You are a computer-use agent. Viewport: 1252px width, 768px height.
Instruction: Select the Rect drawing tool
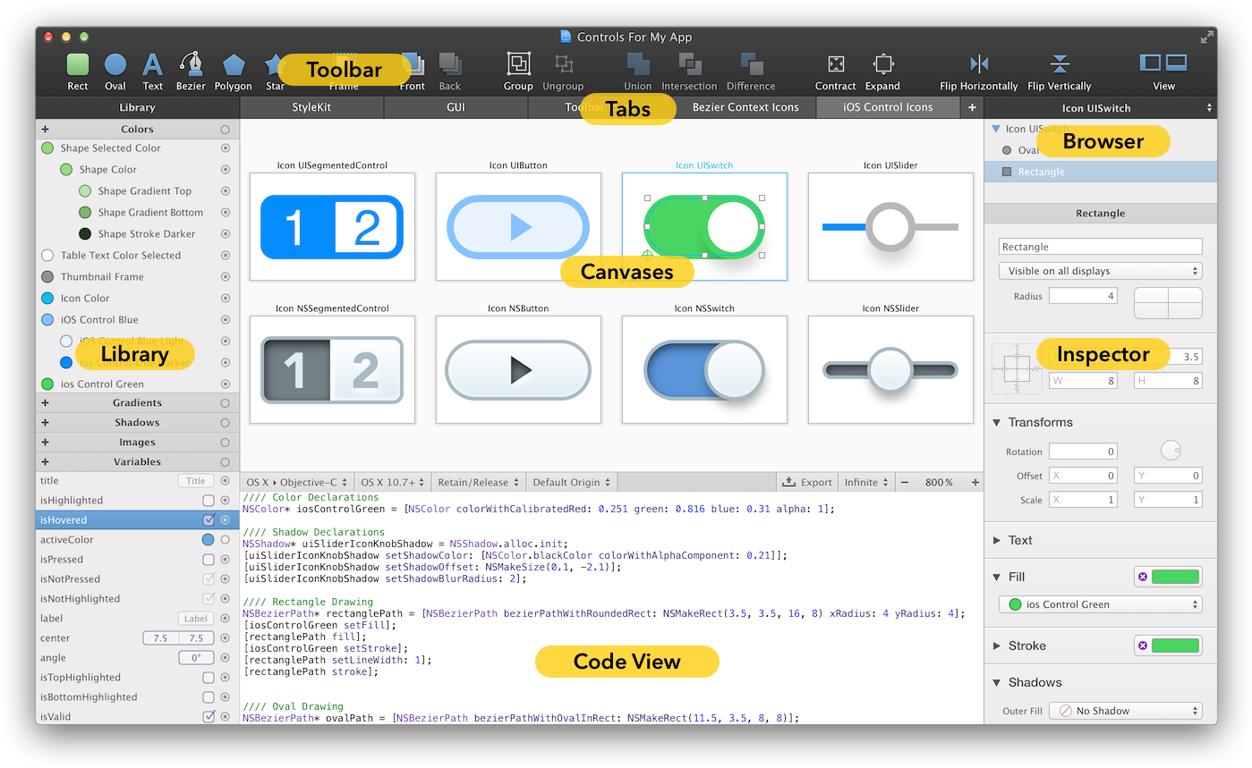(x=77, y=66)
